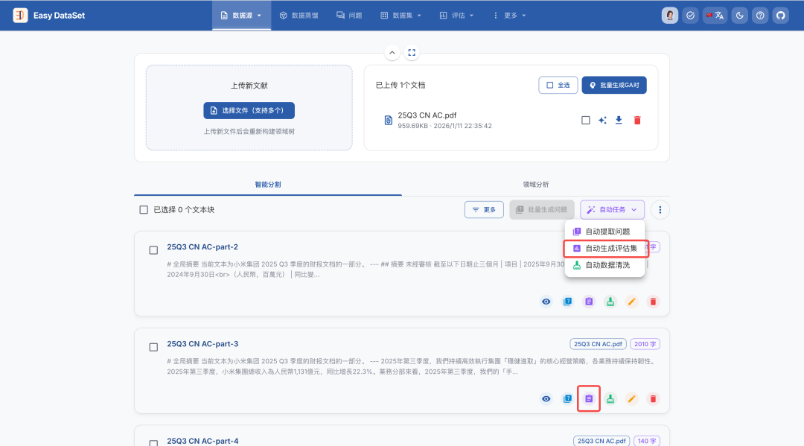Screen dimensions: 804x446
Task: Switch to the 领域分析 tab
Action: click(536, 185)
